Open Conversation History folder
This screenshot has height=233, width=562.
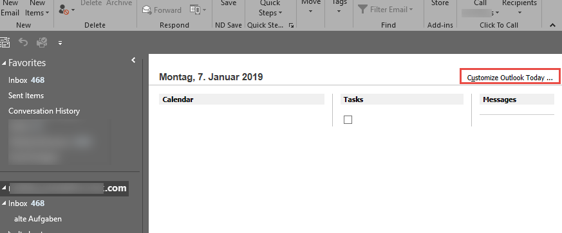(44, 111)
